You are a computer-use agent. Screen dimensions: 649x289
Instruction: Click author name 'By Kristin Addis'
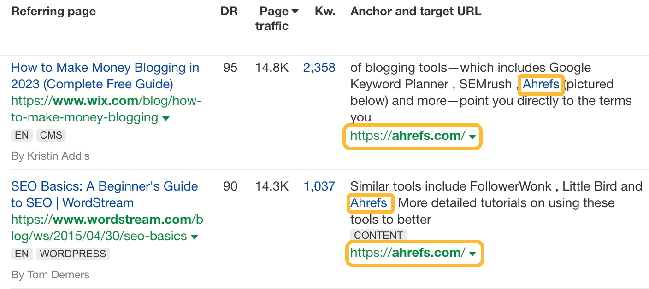pos(50,156)
